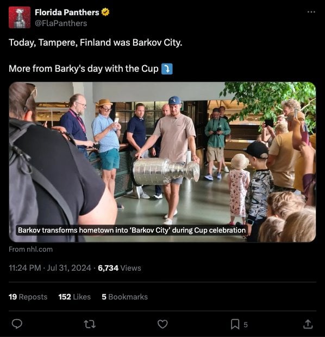This screenshot has width=325, height=337.
Task: Like the post with the heart icon
Action: [x=162, y=324]
